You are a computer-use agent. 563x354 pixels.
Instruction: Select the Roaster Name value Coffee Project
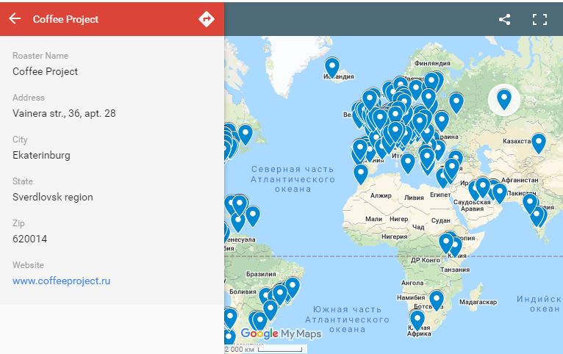46,71
